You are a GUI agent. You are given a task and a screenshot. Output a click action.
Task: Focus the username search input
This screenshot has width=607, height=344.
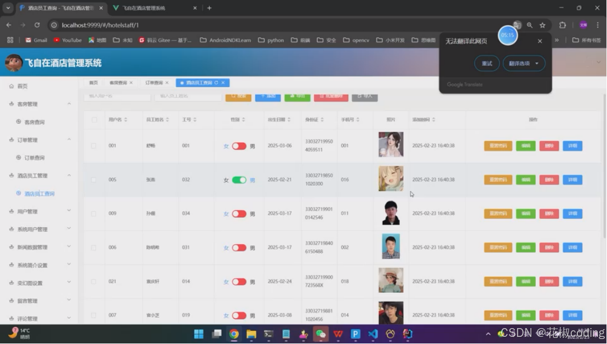tap(117, 96)
